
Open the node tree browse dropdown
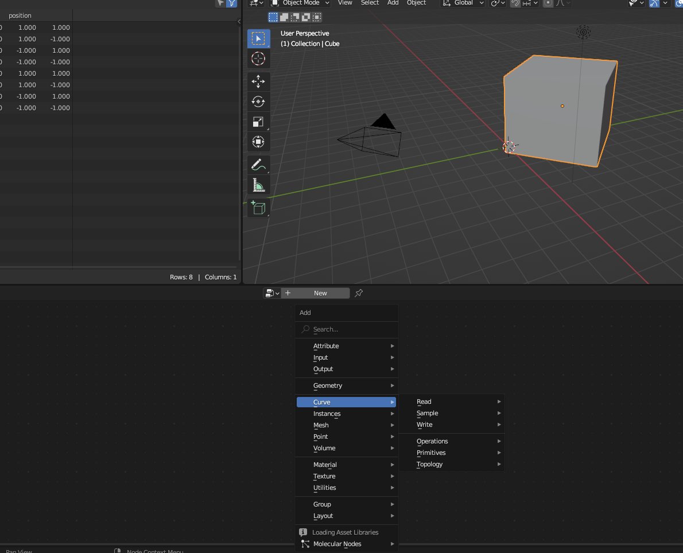click(x=272, y=293)
